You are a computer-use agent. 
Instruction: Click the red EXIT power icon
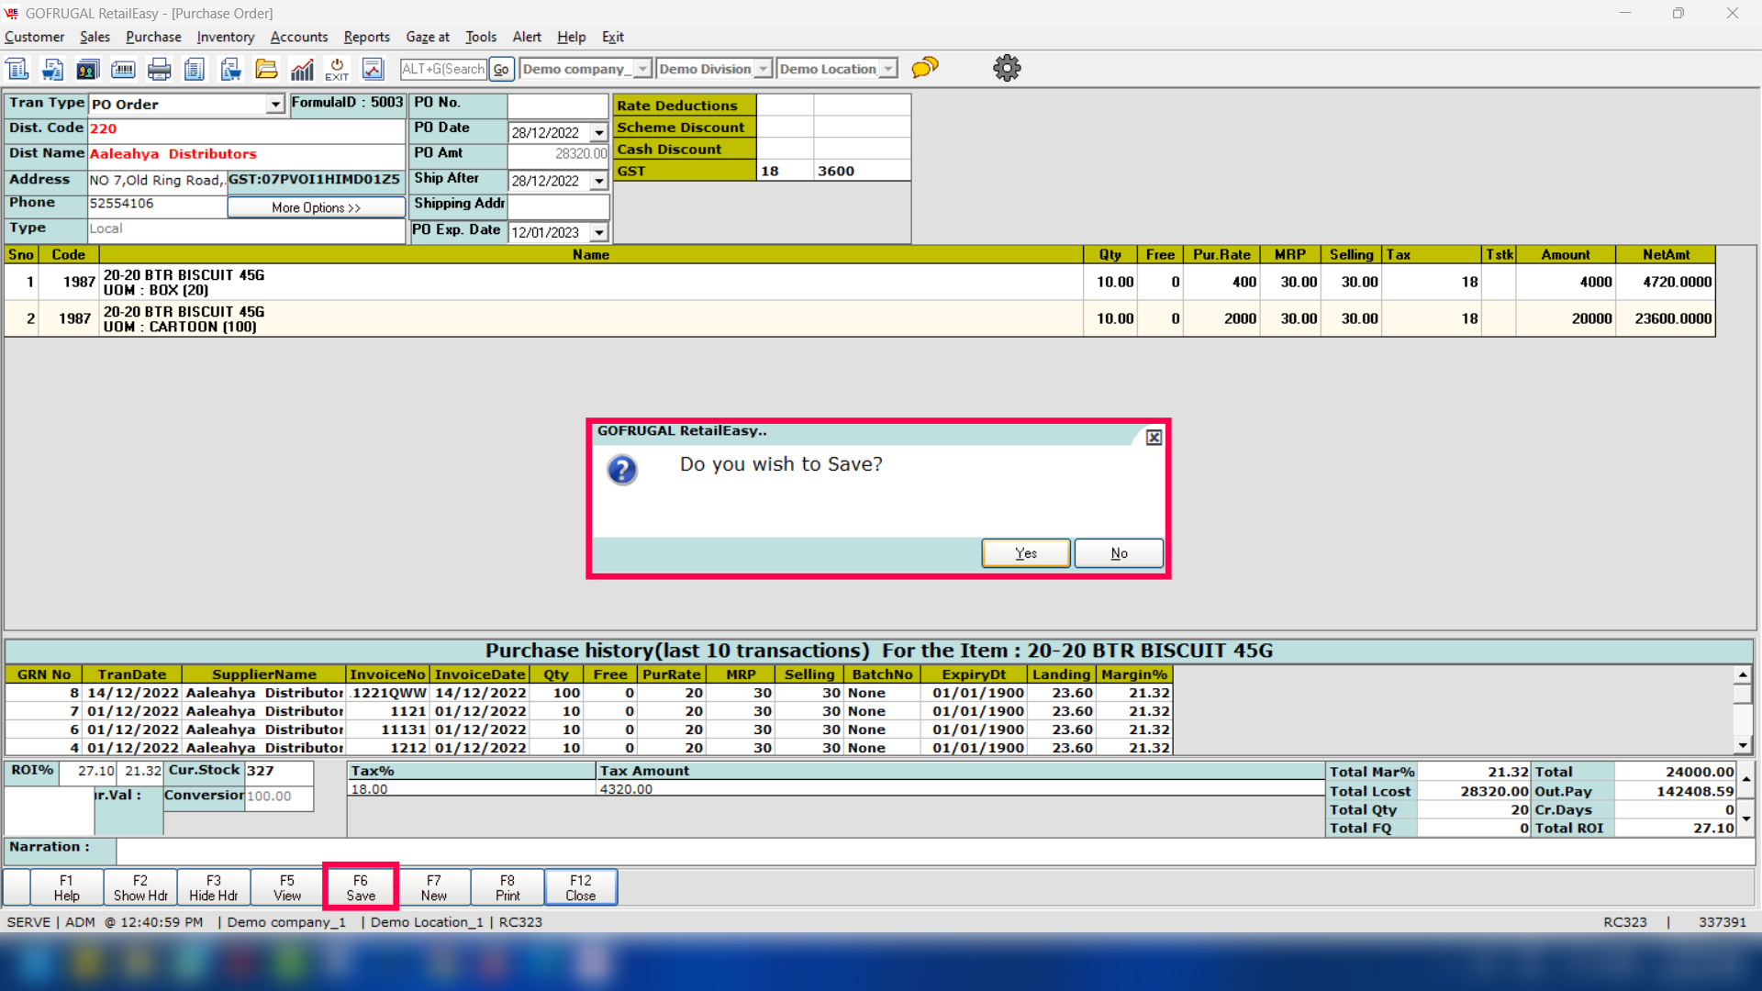[337, 69]
